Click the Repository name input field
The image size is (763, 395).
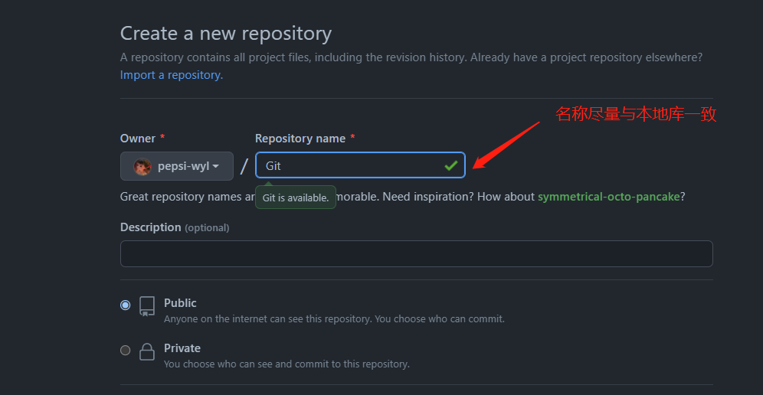click(x=360, y=165)
